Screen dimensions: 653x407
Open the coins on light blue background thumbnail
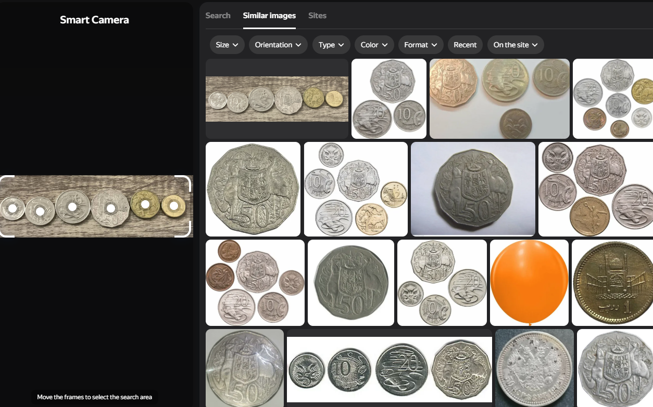499,99
